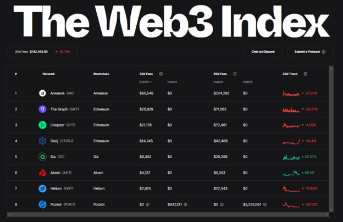This screenshot has width=343, height=222.
Task: Open the 90d Fees info icon
Action: (235, 74)
